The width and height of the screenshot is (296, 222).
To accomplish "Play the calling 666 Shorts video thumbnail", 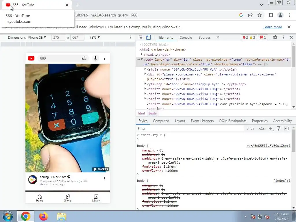I will pyautogui.click(x=68, y=118).
